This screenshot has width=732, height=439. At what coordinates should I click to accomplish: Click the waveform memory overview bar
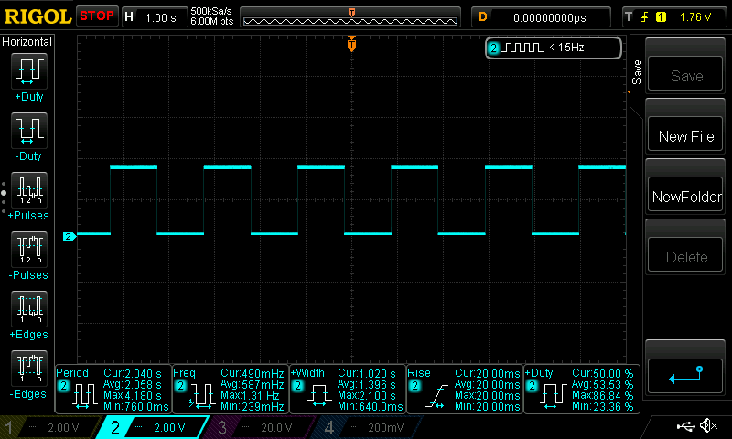pyautogui.click(x=350, y=17)
